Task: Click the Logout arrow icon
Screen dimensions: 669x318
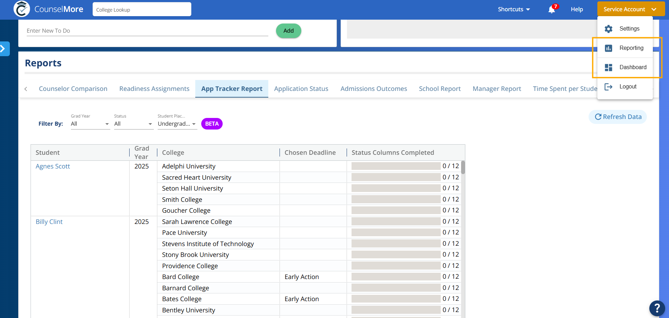Action: 608,87
